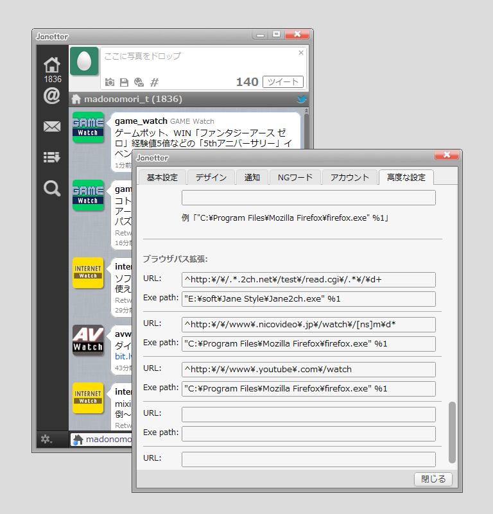Click URL field with nicovideo pattern
The image size is (493, 514).
coord(309,325)
